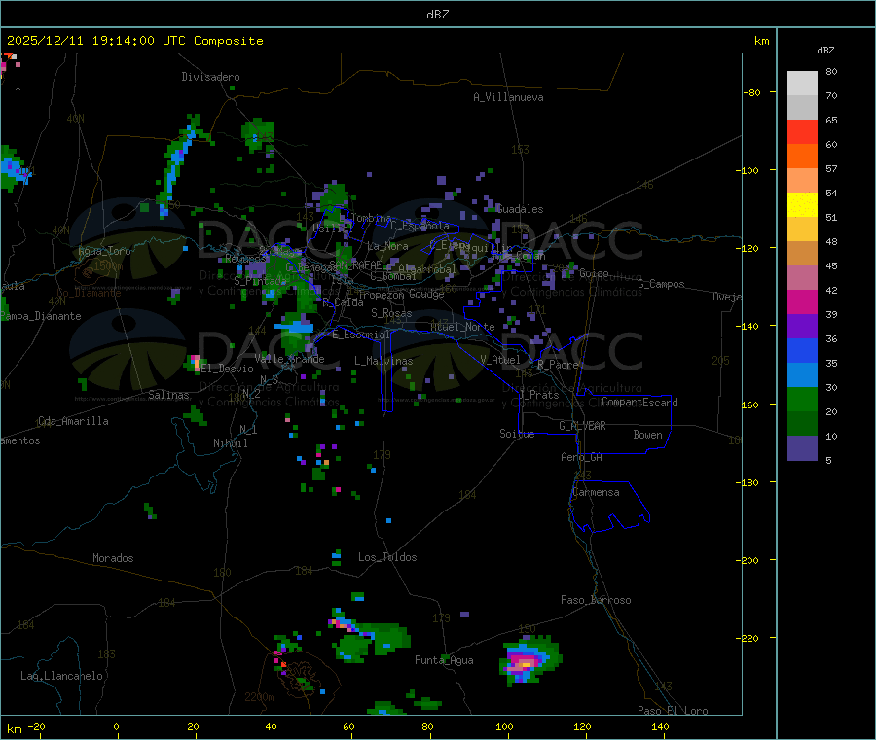Click the C_Española location label
876x740 pixels.
(420, 226)
